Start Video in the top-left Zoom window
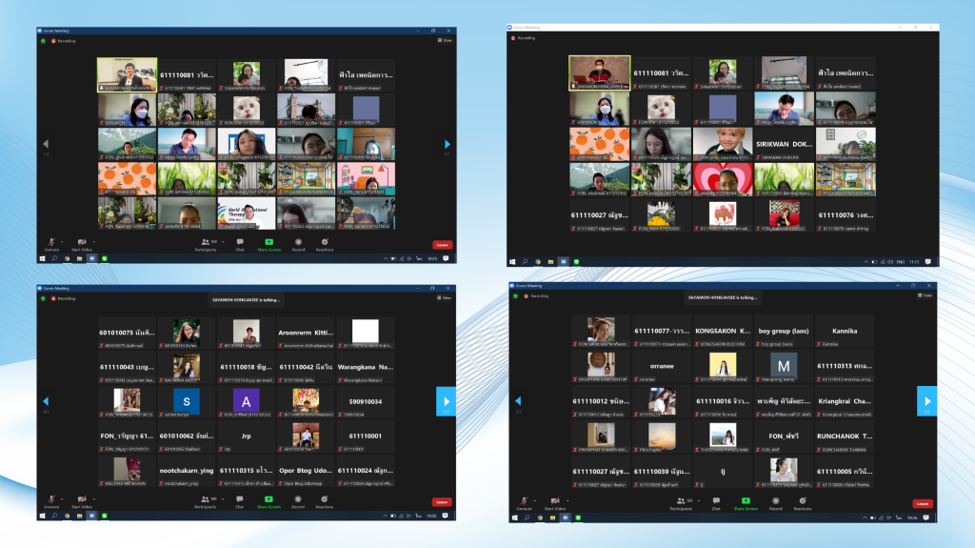Image resolution: width=975 pixels, height=548 pixels. (x=82, y=244)
